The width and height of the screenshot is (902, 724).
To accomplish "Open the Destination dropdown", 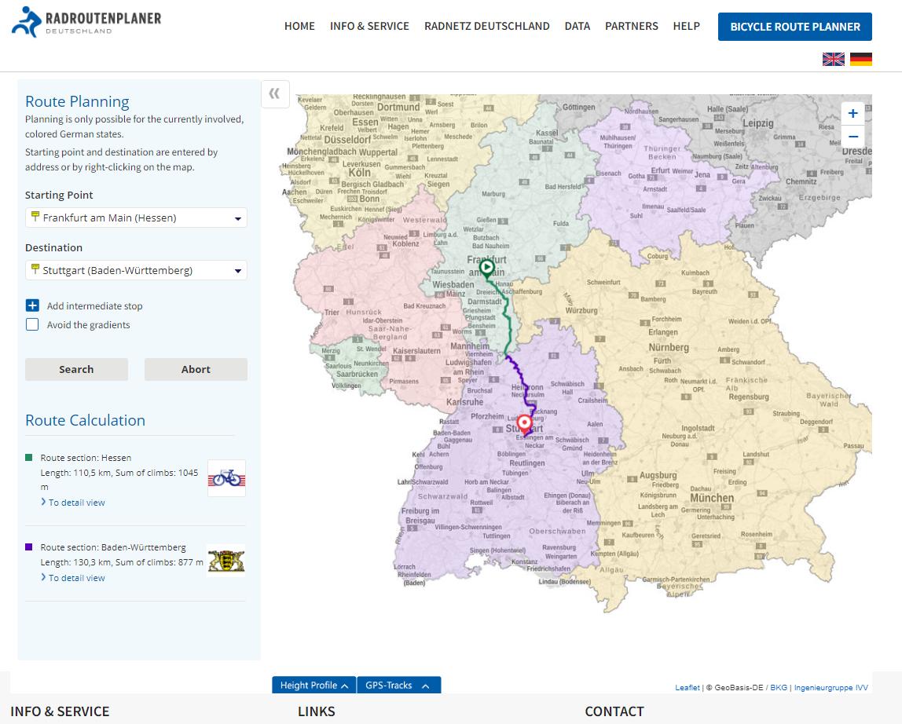I will coord(237,269).
